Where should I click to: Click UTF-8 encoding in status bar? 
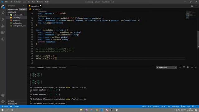coord(163,106)
